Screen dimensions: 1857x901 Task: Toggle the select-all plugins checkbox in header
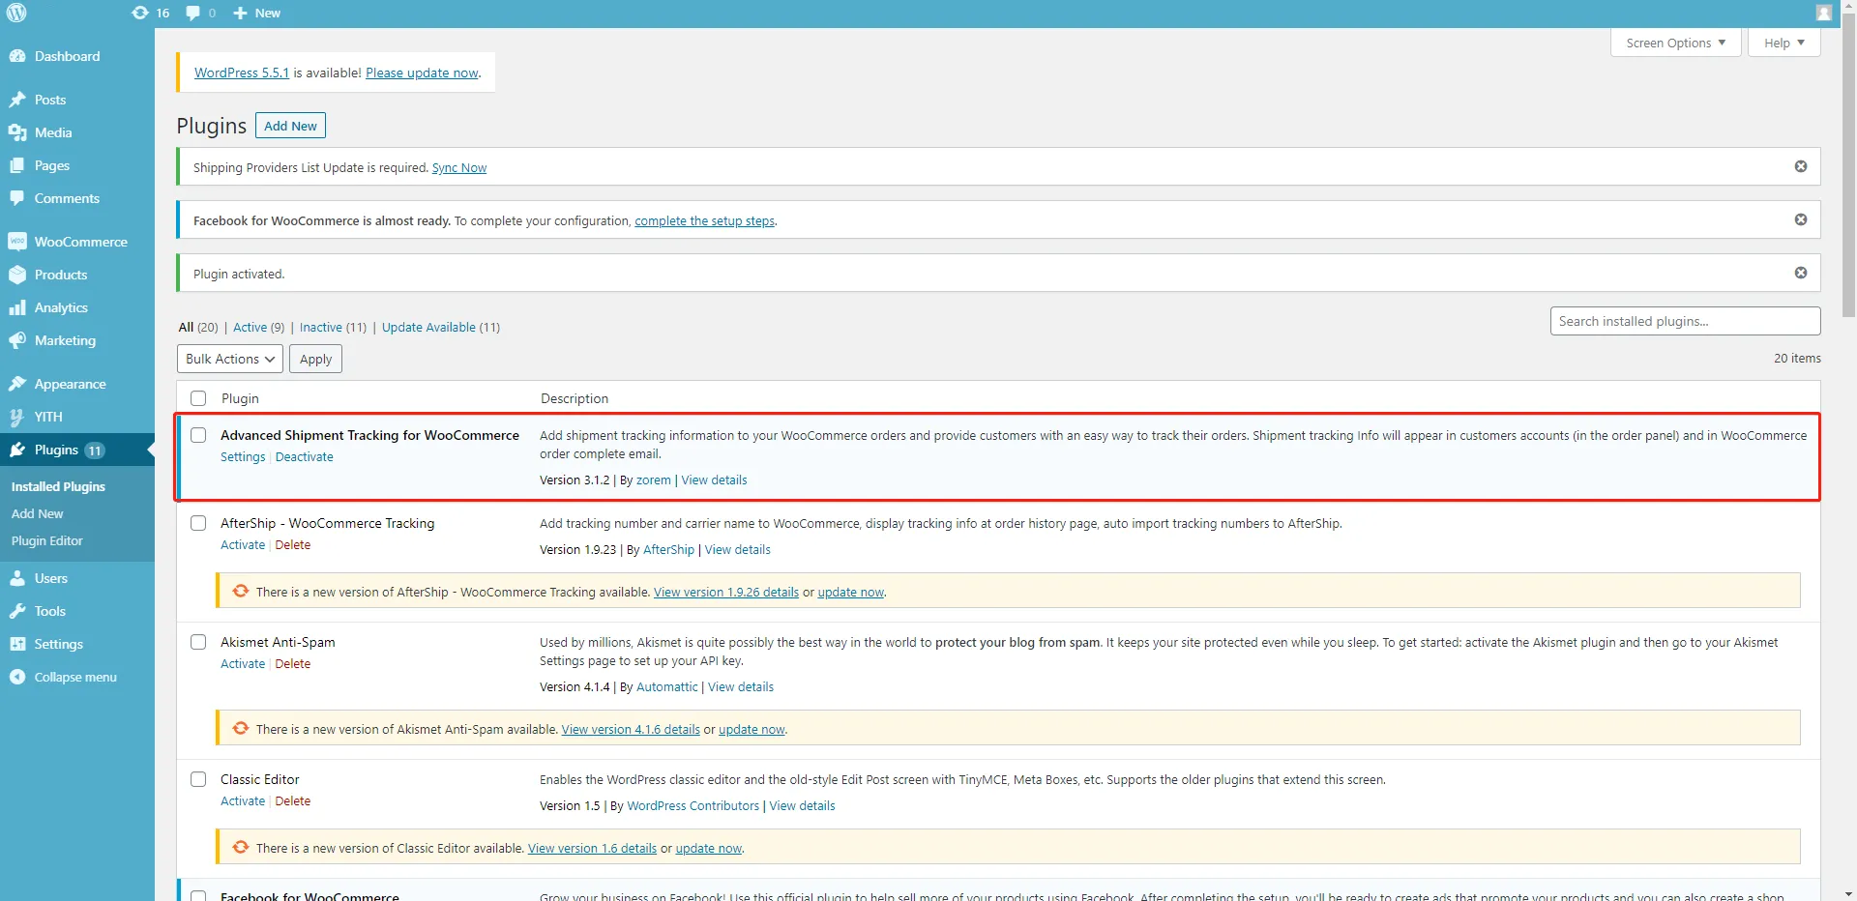click(x=198, y=398)
